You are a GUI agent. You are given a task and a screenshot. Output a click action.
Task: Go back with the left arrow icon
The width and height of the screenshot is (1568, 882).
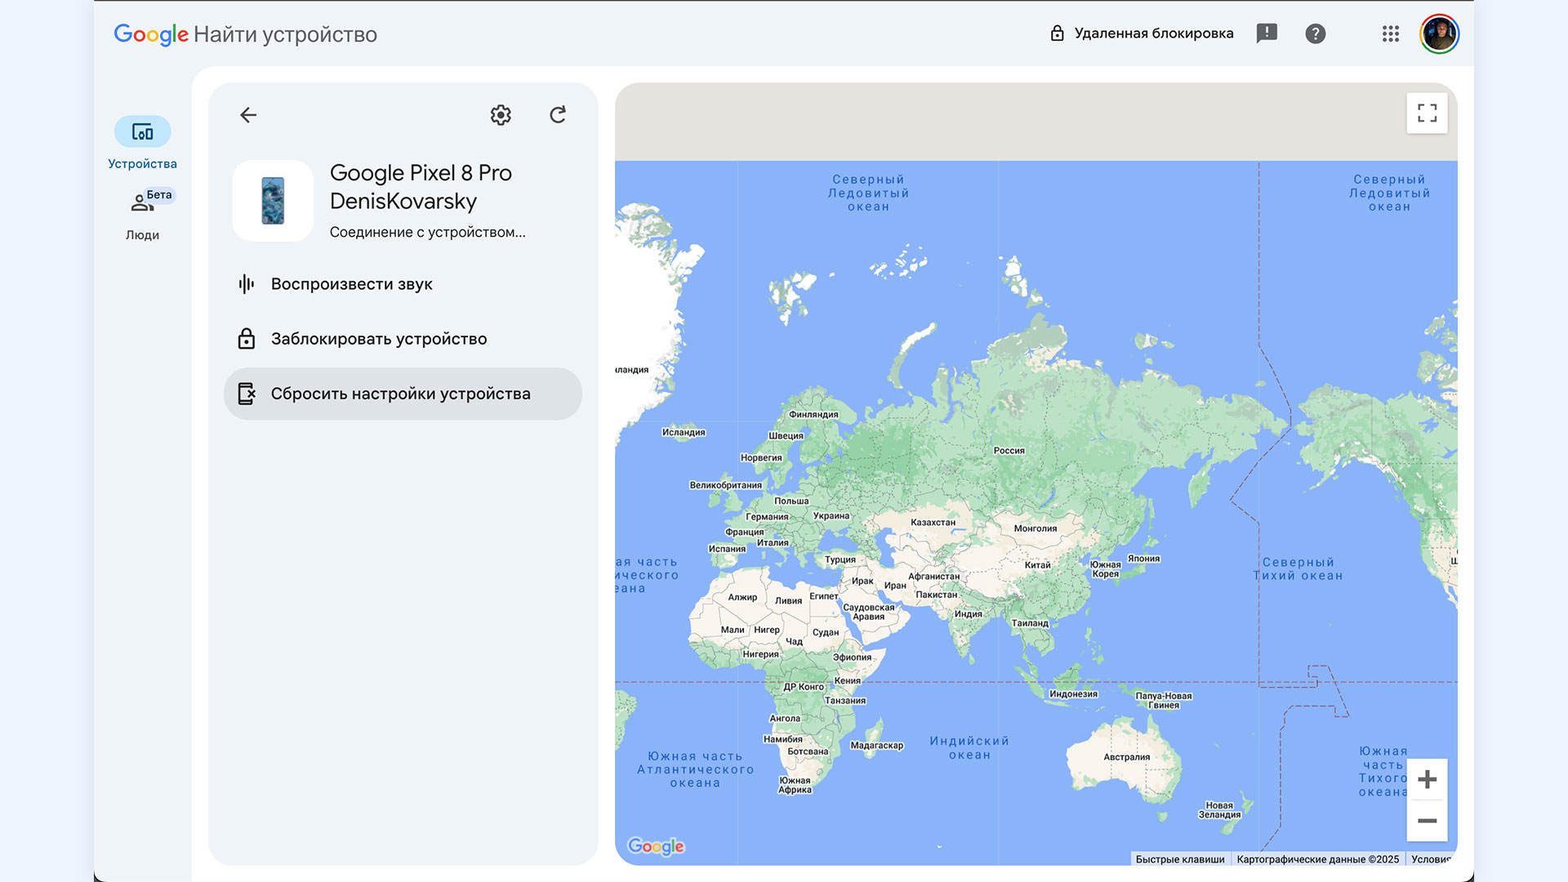click(x=248, y=115)
